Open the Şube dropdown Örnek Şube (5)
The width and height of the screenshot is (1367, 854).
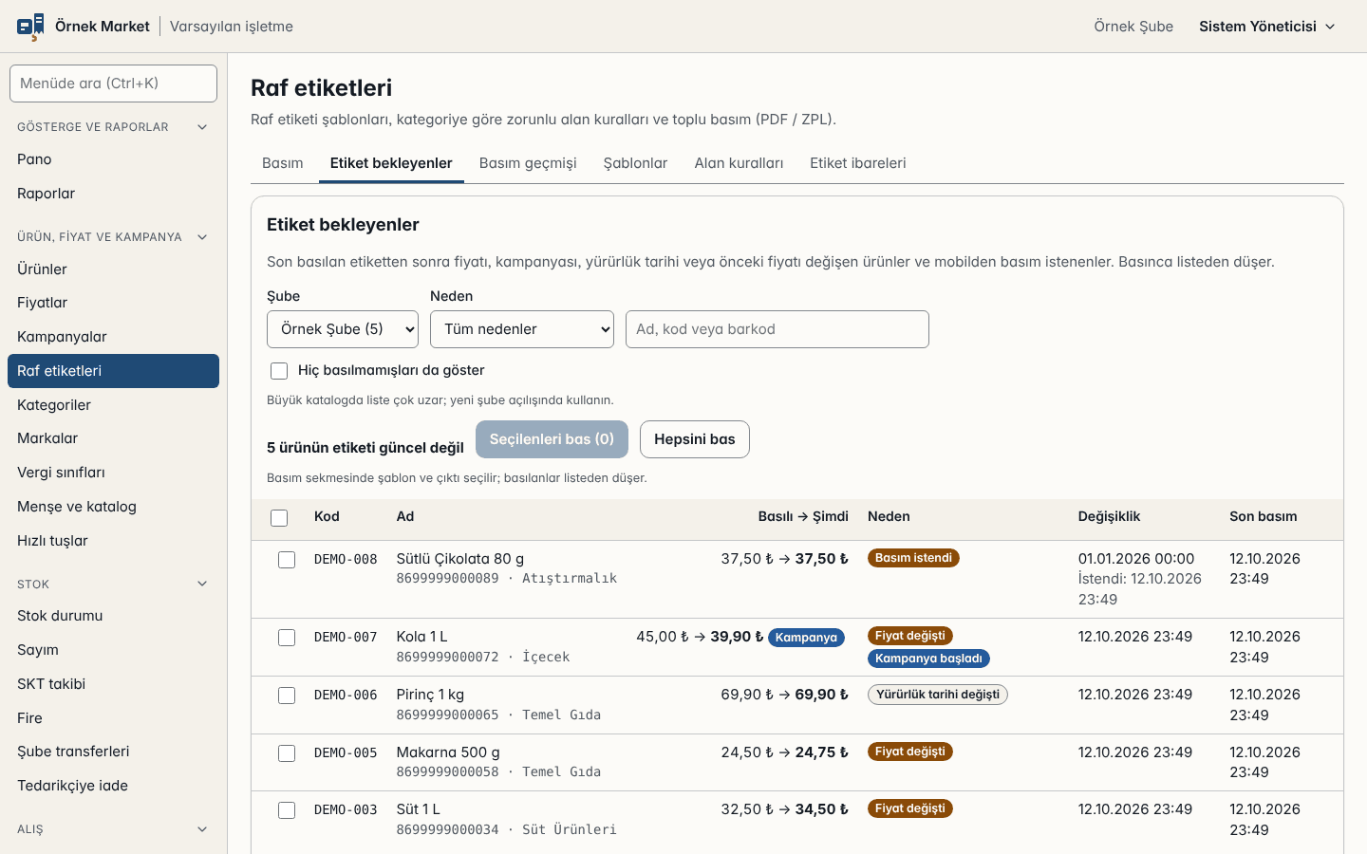point(343,329)
